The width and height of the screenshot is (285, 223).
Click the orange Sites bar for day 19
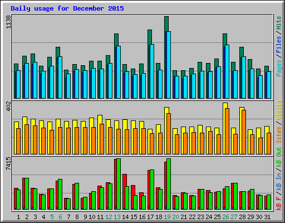click(169, 134)
